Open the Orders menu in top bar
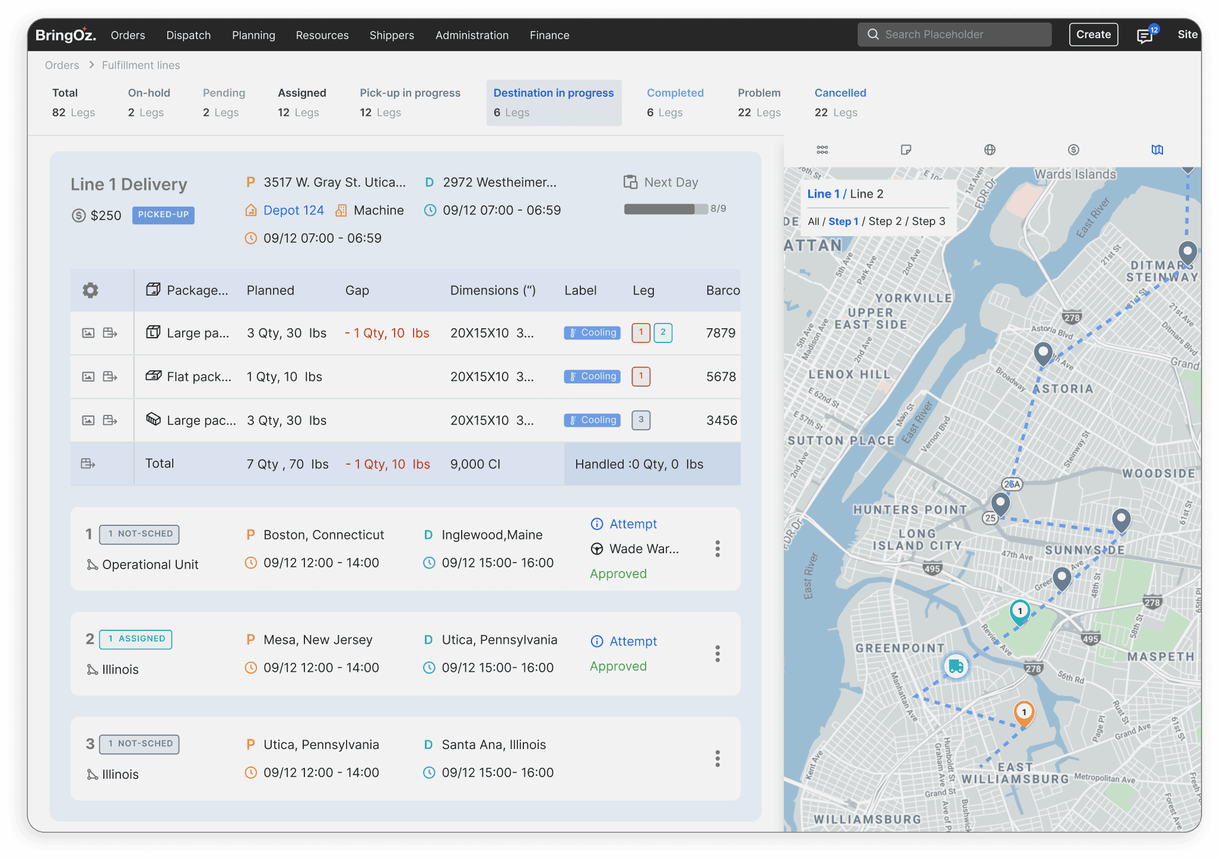Viewport: 1220px width, 860px height. (128, 35)
